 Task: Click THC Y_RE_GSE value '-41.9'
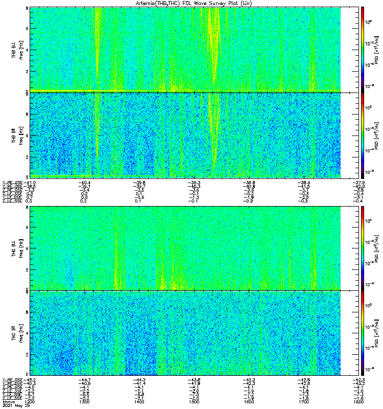point(194,383)
